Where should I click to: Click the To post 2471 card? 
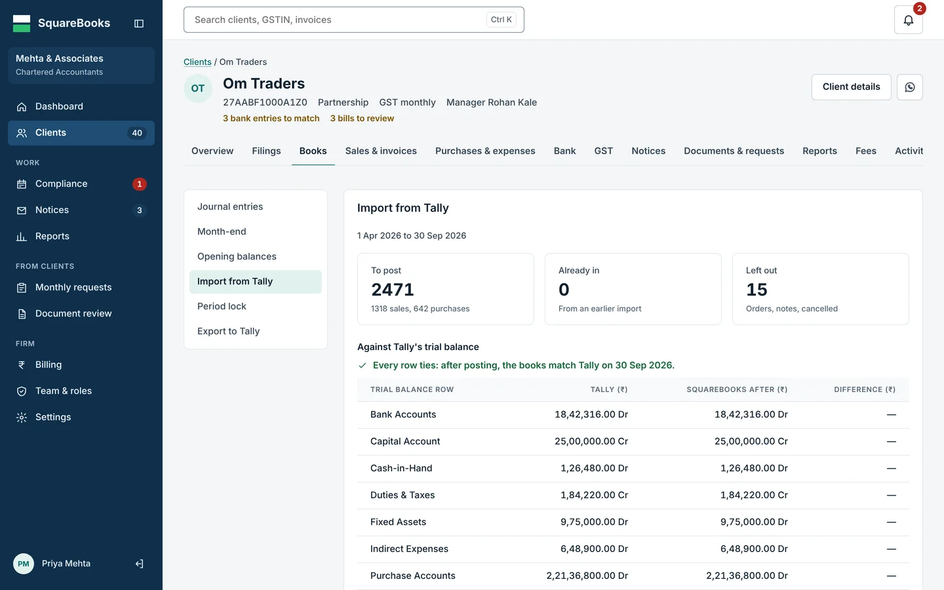(x=446, y=289)
